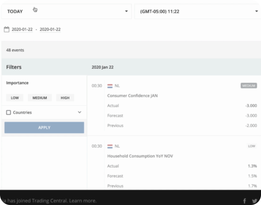The height and width of the screenshot is (205, 261).
Task: Click the MEDIUM importance badge on first event
Action: [249, 86]
